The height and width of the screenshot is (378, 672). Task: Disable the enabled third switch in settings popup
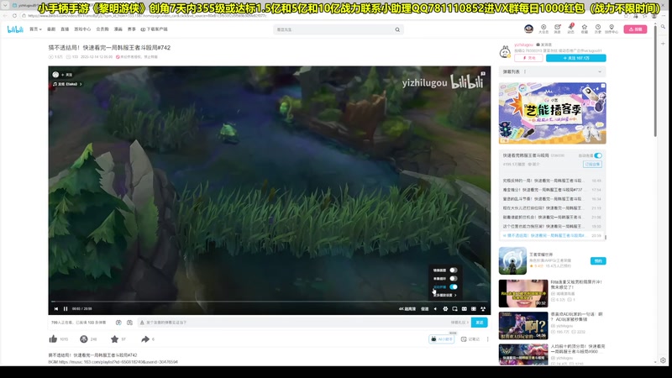(454, 286)
